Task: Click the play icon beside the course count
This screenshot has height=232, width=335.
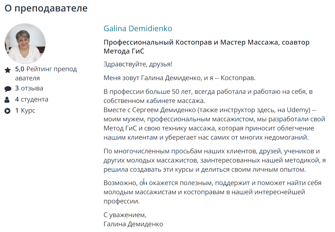Action: point(8,111)
